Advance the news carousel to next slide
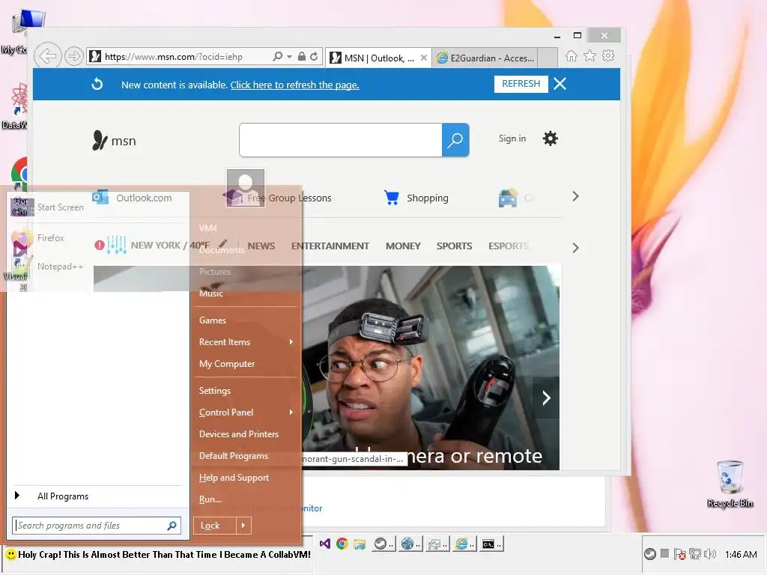The width and height of the screenshot is (767, 575). coord(546,398)
